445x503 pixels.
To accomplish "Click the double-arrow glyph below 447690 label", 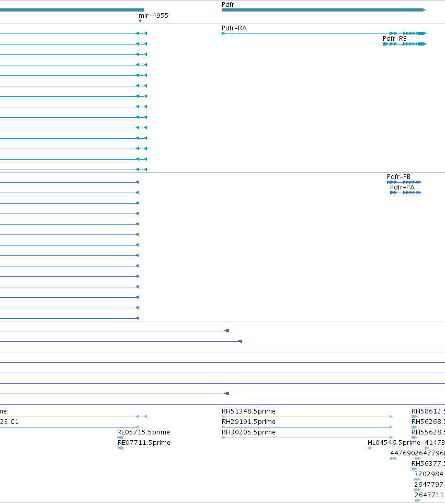I will [x=393, y=459].
